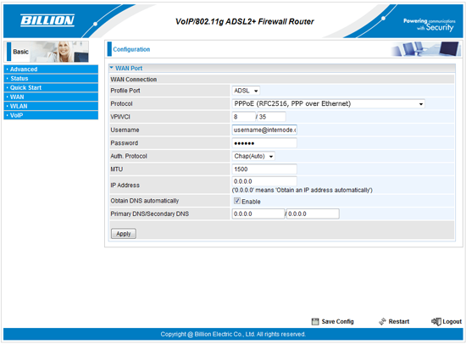Open the Advanced menu item

click(x=51, y=69)
